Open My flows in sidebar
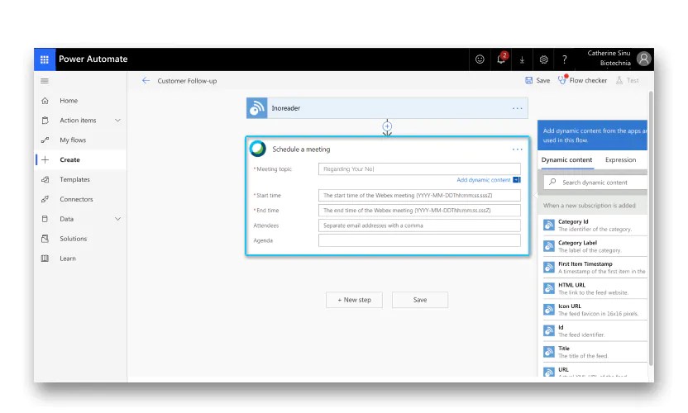The image size is (688, 413). (73, 140)
